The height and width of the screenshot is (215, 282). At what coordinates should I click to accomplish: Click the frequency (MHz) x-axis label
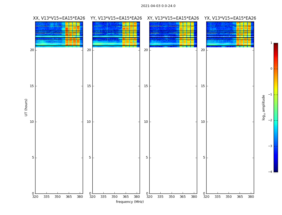pos(130,202)
